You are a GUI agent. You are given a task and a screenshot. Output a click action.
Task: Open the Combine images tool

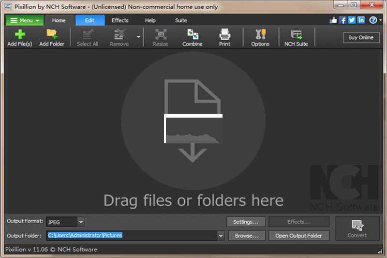click(x=192, y=37)
